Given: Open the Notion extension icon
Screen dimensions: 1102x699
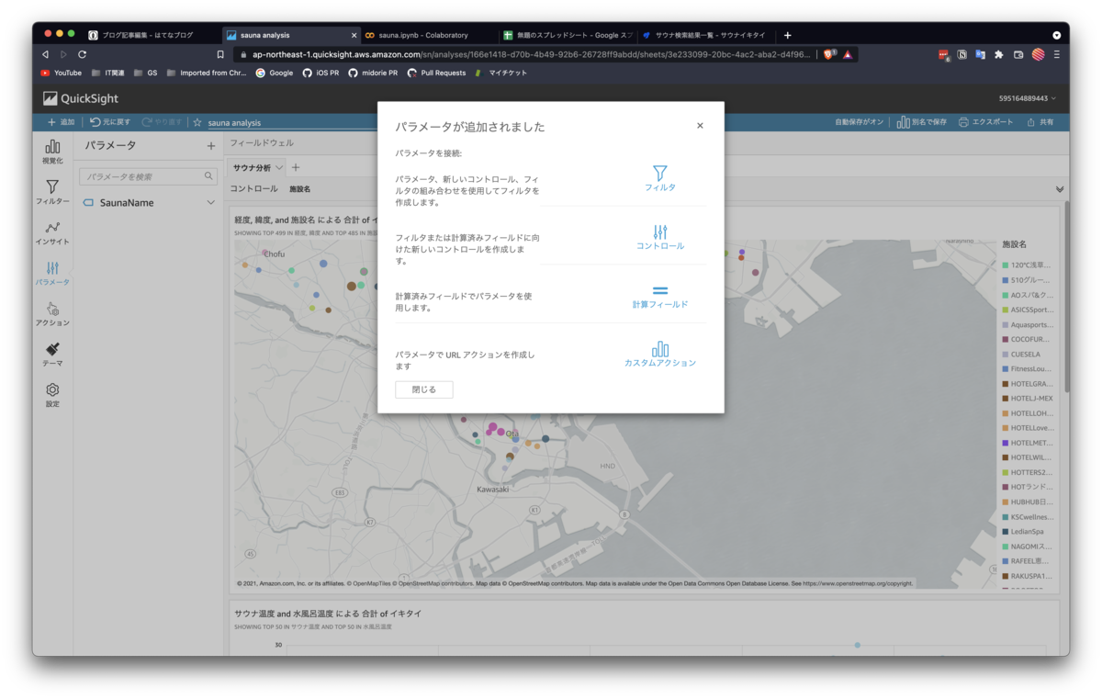Looking at the screenshot, I should coord(961,54).
